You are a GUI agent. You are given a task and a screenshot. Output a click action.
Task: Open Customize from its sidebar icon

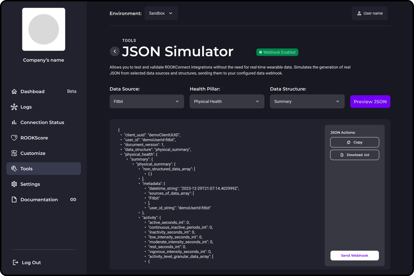[x=14, y=153]
